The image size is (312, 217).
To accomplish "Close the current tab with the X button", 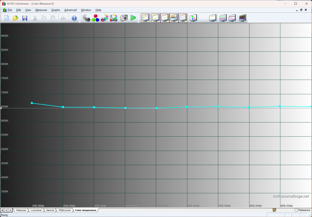I will coord(3,210).
